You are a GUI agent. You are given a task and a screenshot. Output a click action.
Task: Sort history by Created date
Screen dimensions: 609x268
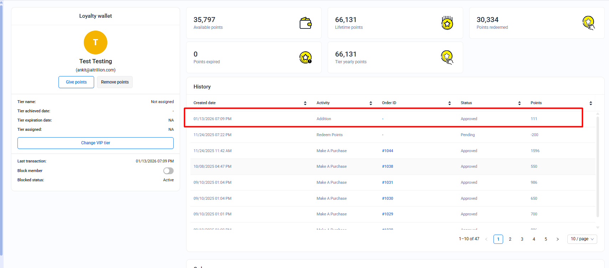click(x=305, y=103)
